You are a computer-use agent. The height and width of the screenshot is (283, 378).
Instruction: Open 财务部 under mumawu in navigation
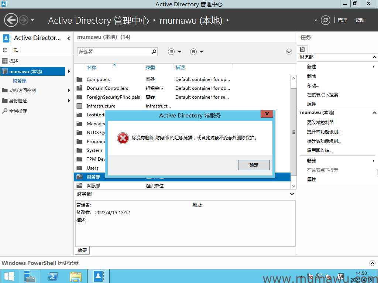coord(20,81)
